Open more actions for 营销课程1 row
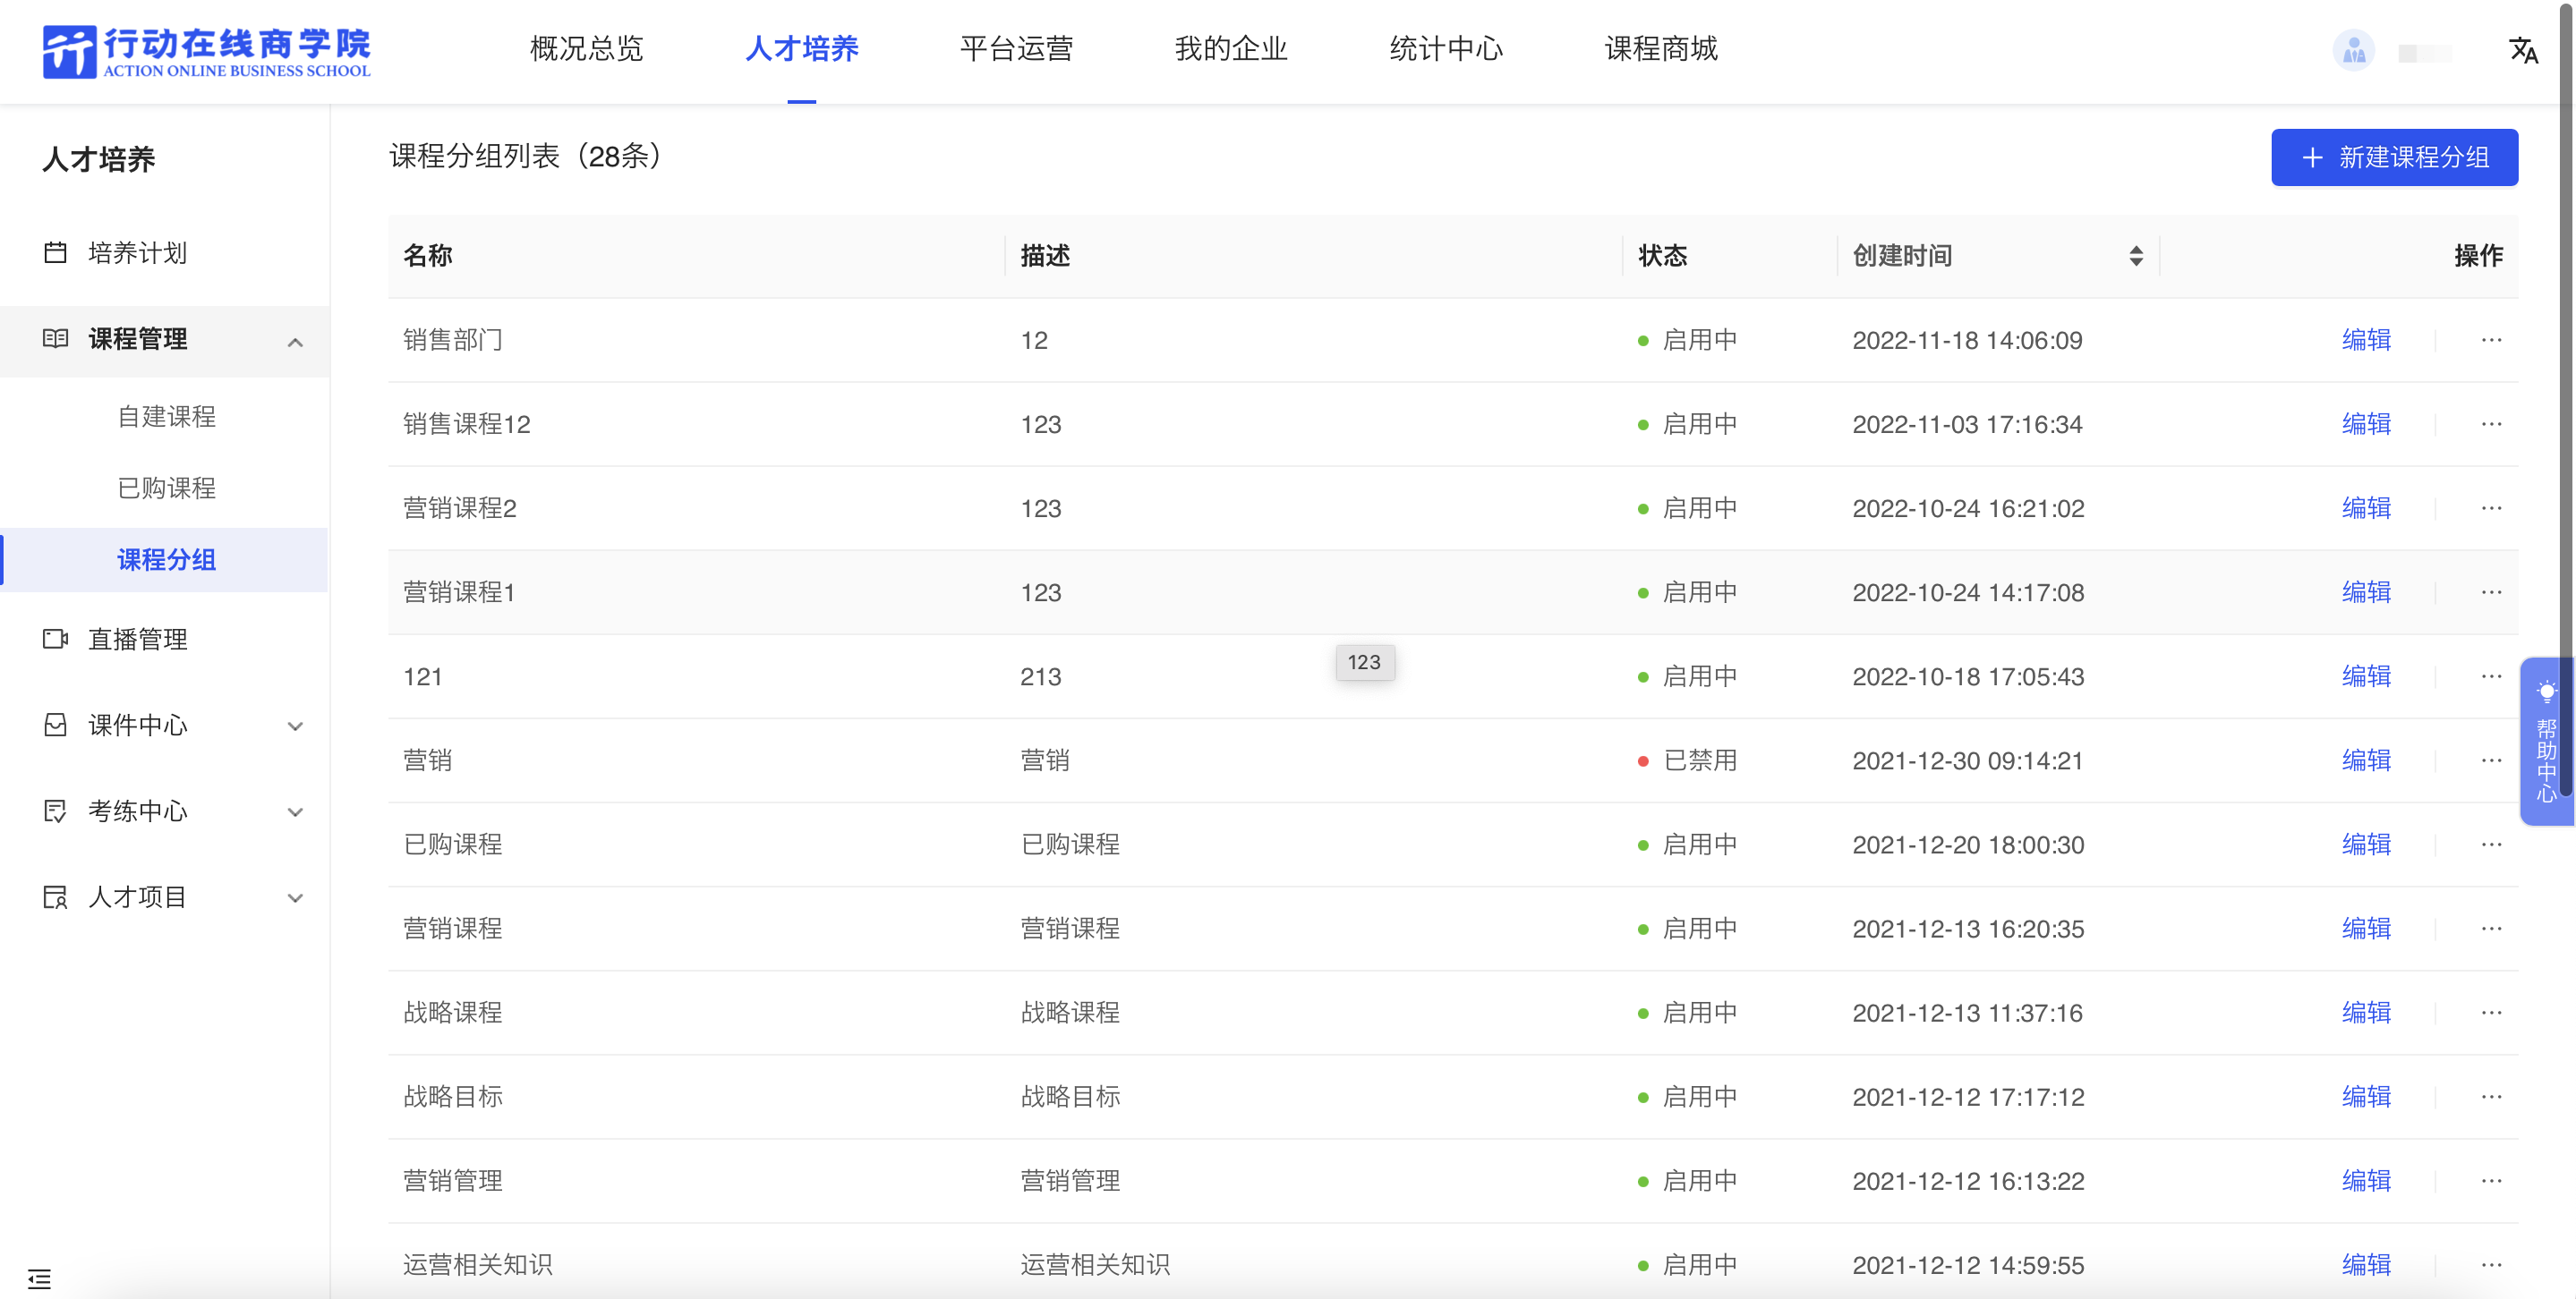Screen dimensions: 2576x1299 (2491, 591)
